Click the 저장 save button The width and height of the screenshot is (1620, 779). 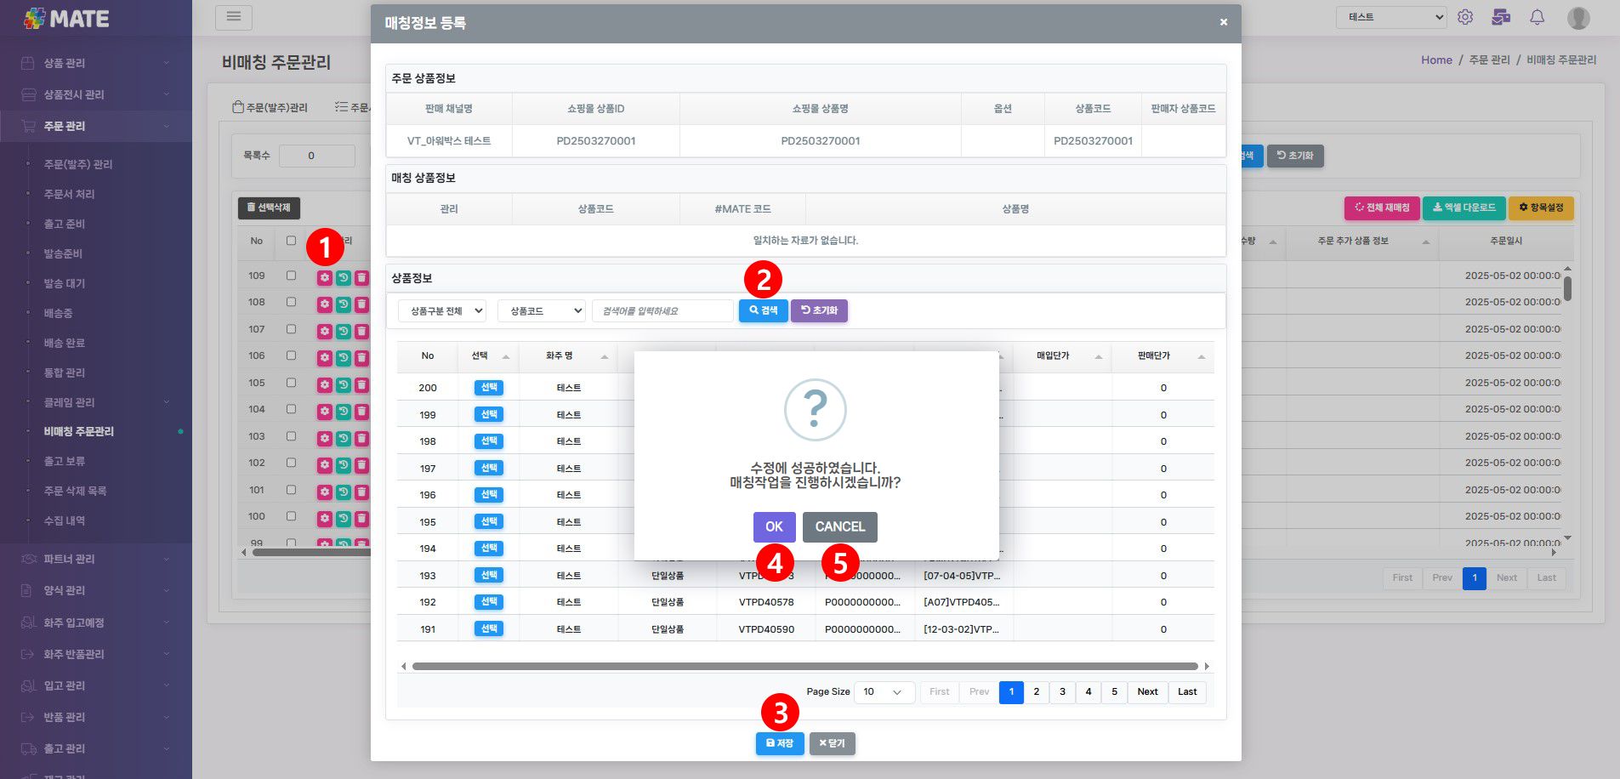[x=780, y=743]
